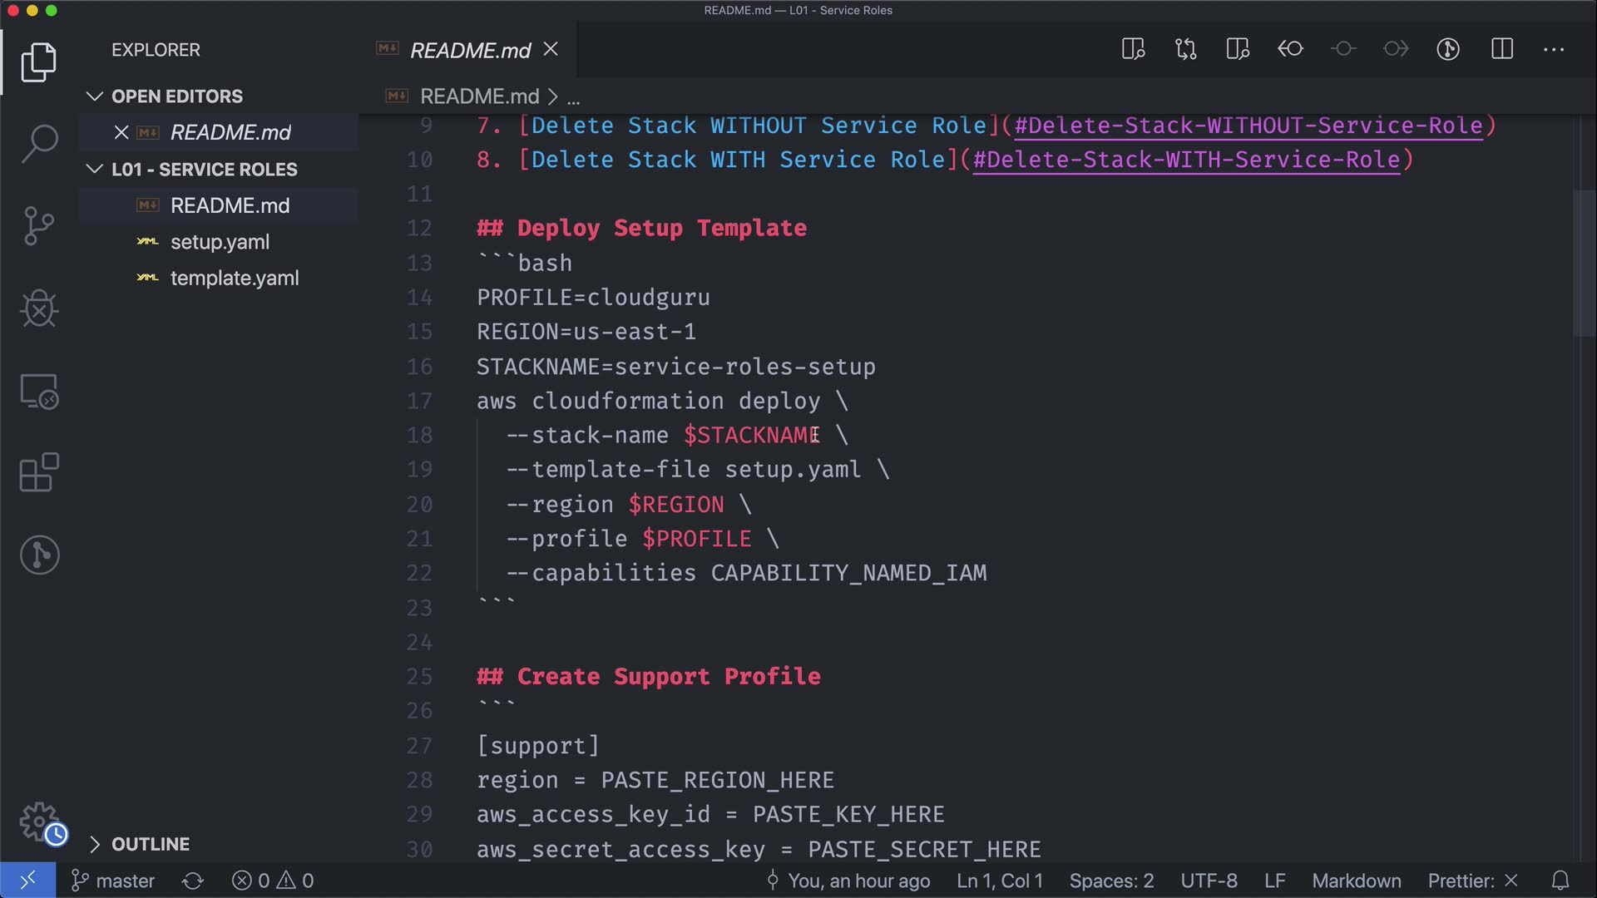Click the Markdown language mode indicator
This screenshot has width=1597, height=898.
click(x=1356, y=881)
